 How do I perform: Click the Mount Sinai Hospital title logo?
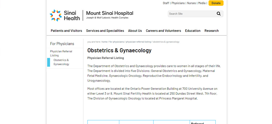(x=109, y=15)
